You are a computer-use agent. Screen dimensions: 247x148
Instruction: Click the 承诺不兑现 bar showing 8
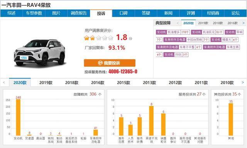click(x=151, y=121)
